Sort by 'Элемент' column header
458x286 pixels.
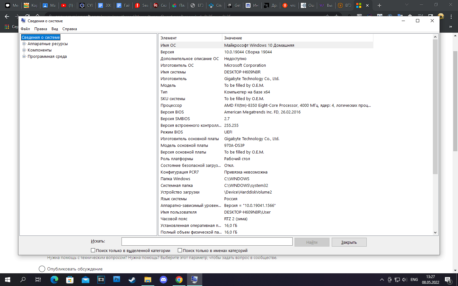[x=190, y=38]
